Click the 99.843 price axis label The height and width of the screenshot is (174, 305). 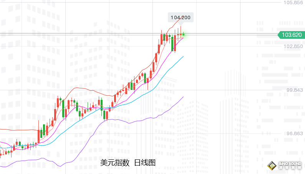295,90
